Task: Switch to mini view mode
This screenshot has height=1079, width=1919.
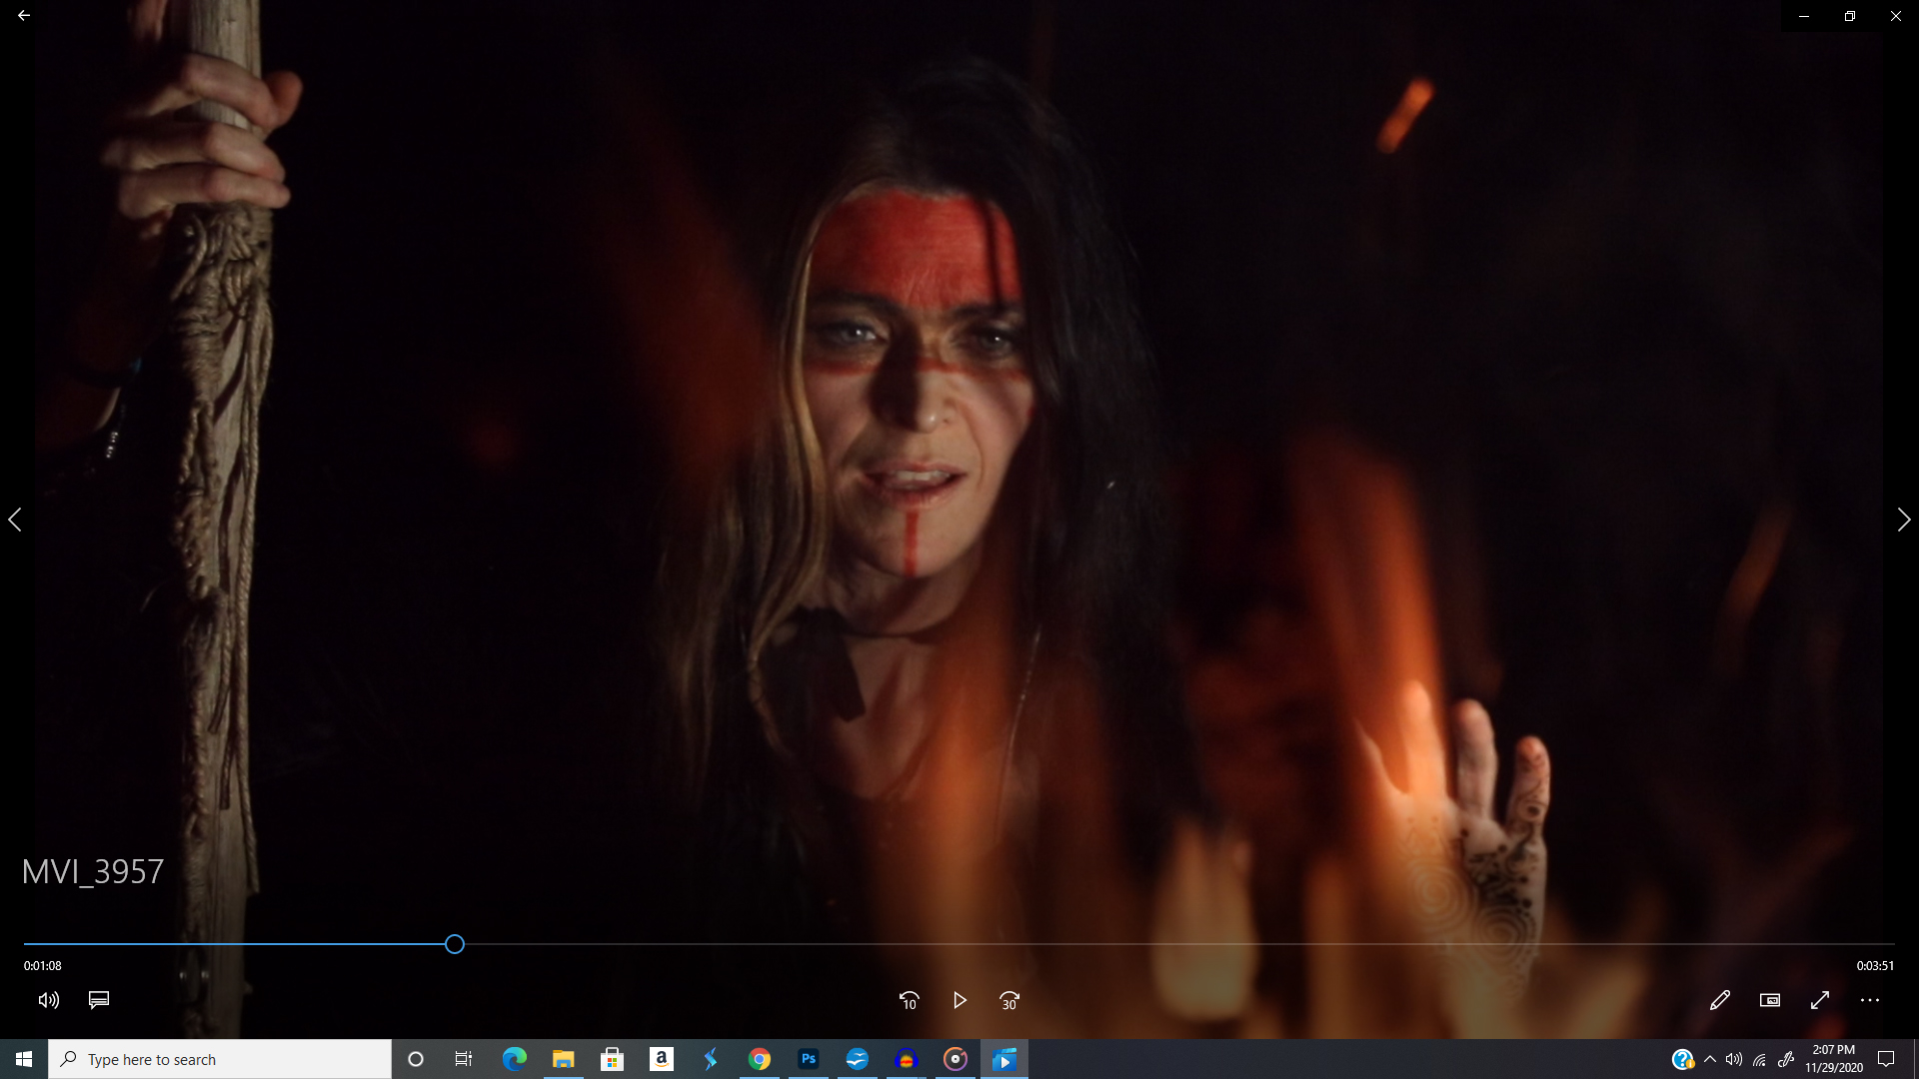Action: pos(1770,1000)
